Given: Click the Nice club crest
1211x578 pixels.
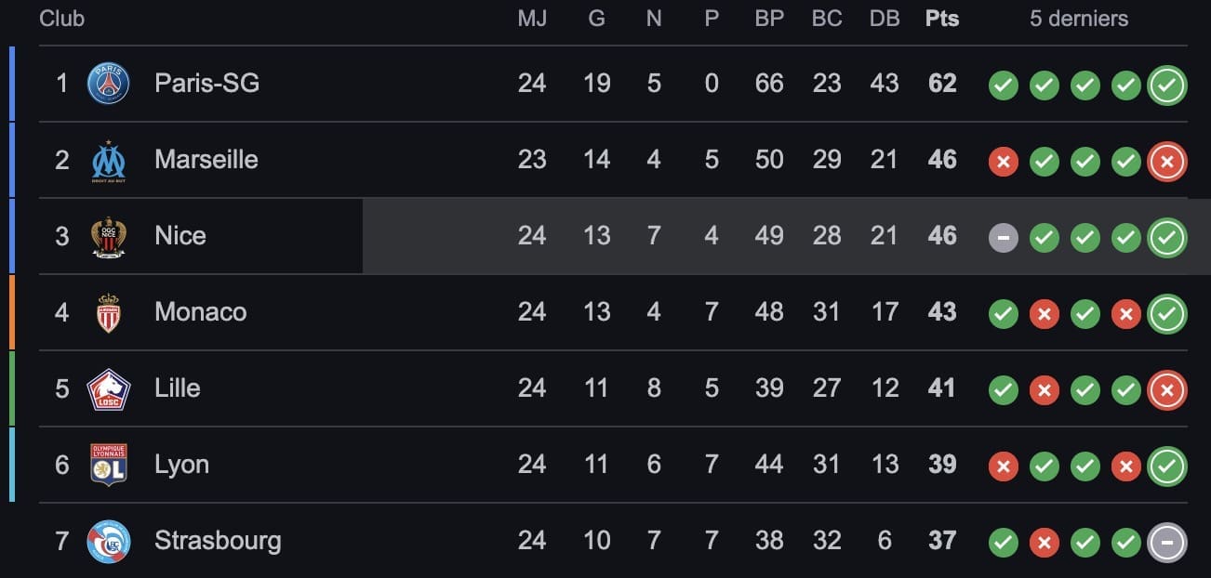Looking at the screenshot, I should [109, 236].
